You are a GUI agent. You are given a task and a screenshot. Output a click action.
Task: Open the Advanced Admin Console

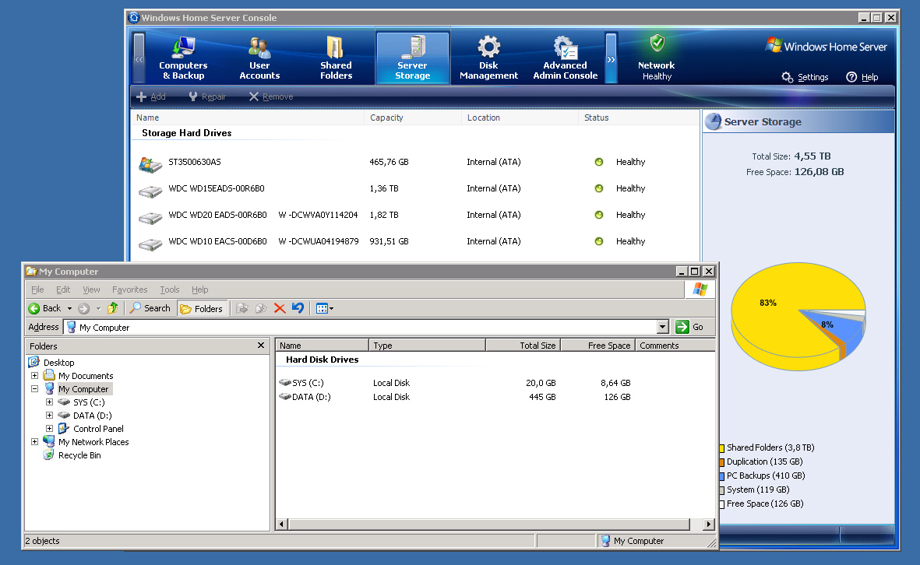[x=565, y=58]
